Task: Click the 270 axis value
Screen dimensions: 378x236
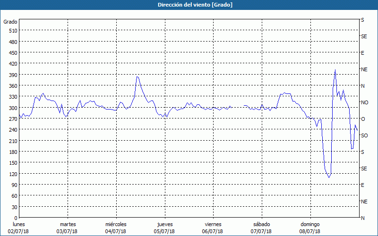Action: click(x=13, y=119)
